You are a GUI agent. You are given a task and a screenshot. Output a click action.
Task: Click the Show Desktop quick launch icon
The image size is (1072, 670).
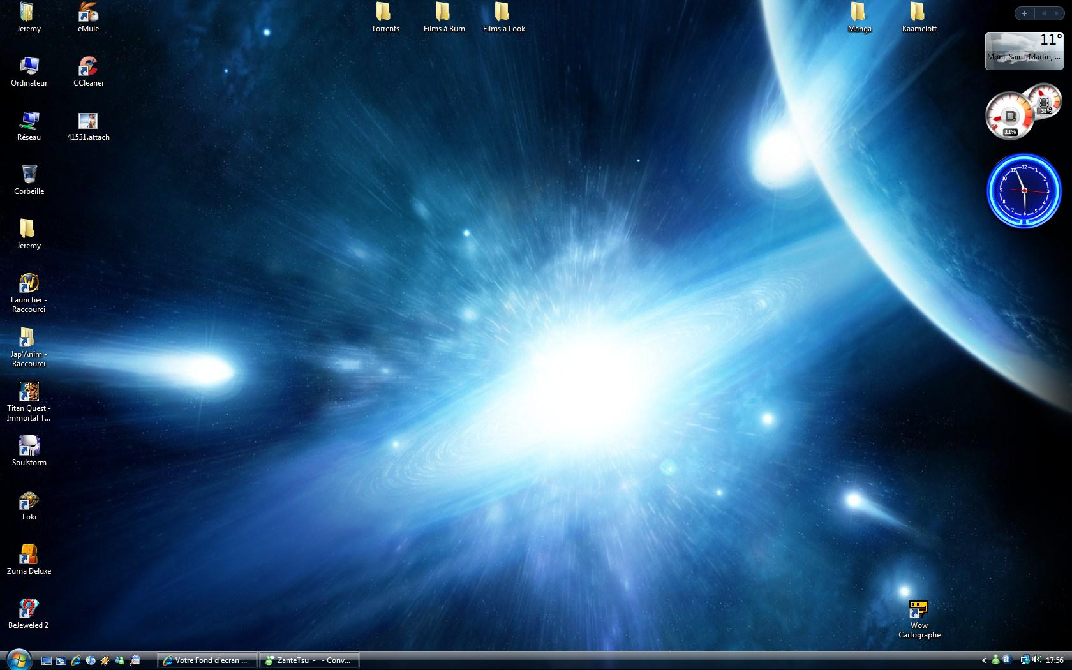[47, 660]
